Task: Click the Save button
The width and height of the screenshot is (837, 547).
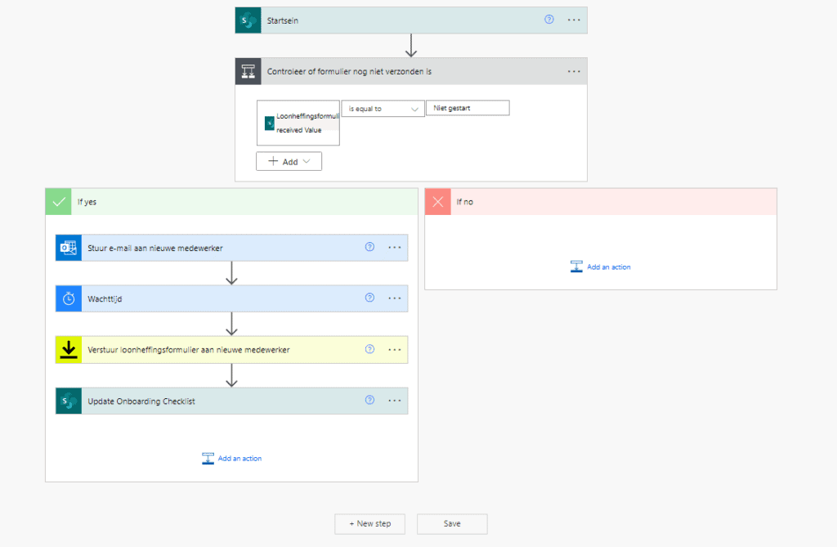Action: [x=452, y=524]
